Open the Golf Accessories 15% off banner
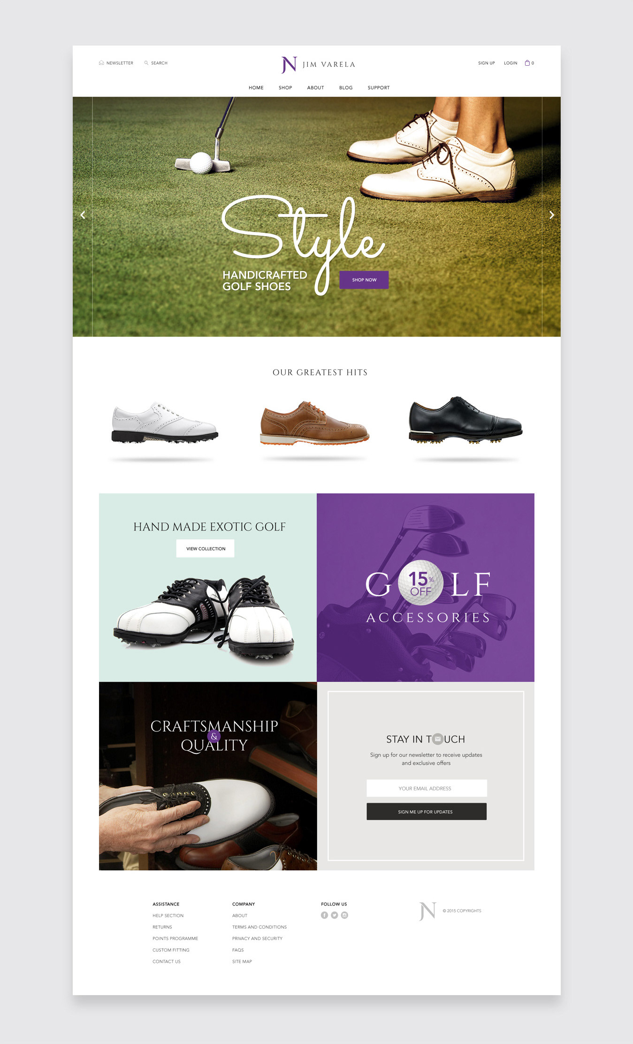This screenshot has width=633, height=1044. 426,587
